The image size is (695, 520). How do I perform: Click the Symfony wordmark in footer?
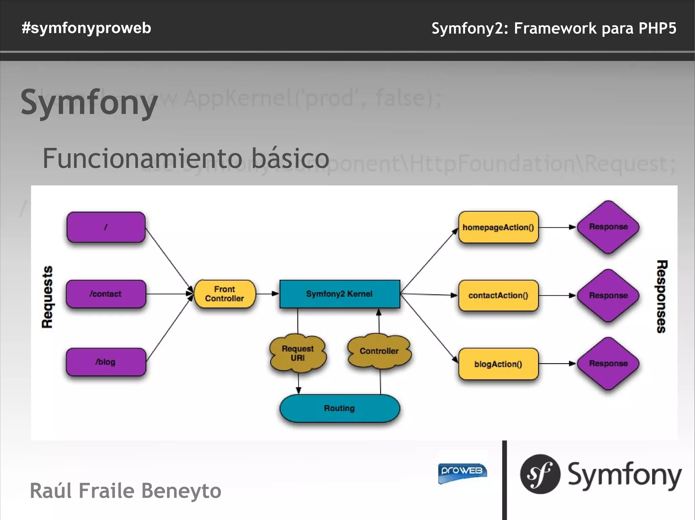coord(624,475)
